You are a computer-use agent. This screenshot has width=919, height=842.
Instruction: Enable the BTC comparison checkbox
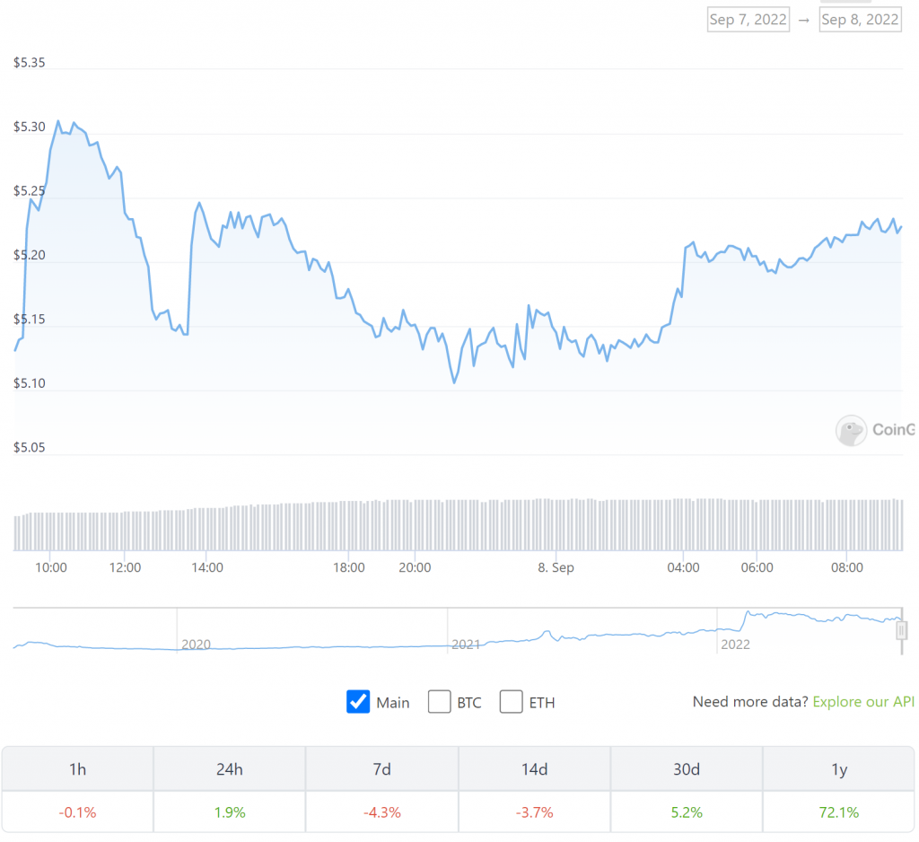pyautogui.click(x=439, y=701)
